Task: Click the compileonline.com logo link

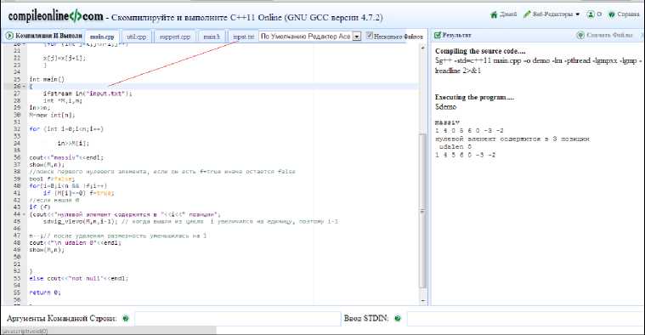Action: [x=55, y=16]
